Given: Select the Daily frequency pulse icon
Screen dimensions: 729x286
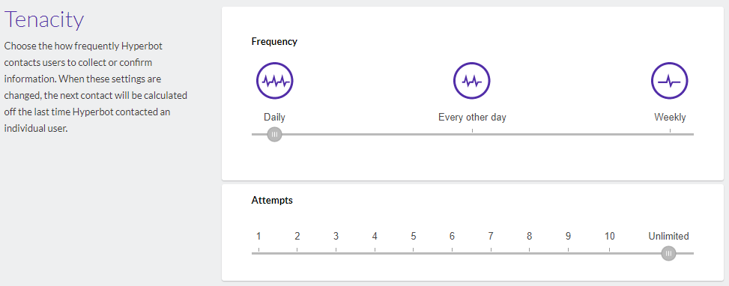Looking at the screenshot, I should (275, 81).
